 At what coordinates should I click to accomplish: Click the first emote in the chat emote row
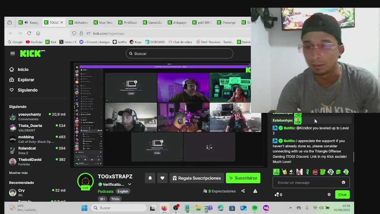[276, 172]
